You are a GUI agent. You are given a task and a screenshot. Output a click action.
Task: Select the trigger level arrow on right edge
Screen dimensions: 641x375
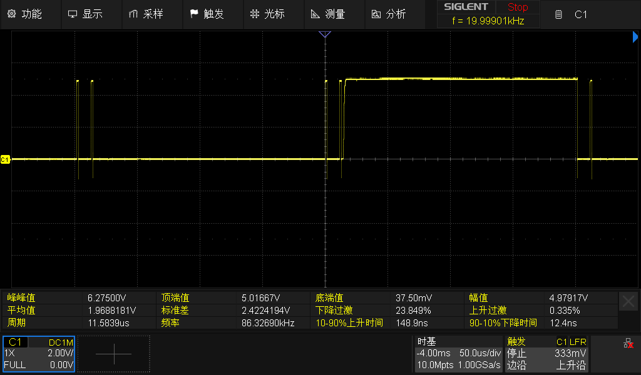636,38
